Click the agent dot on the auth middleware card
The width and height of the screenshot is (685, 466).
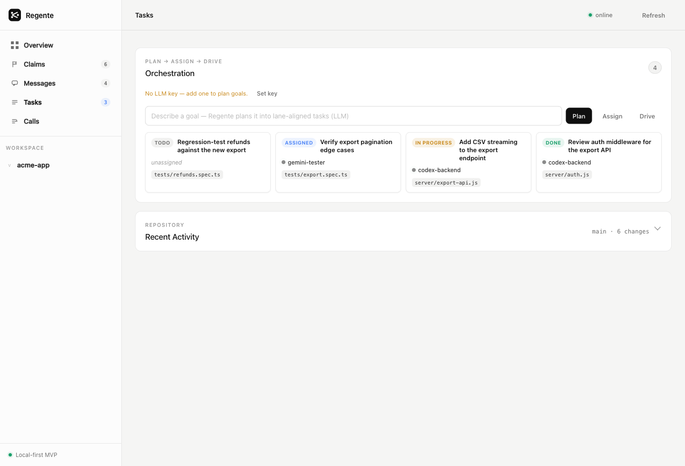544,162
